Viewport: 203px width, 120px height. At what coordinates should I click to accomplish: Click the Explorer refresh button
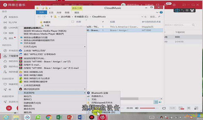[x=145, y=17]
